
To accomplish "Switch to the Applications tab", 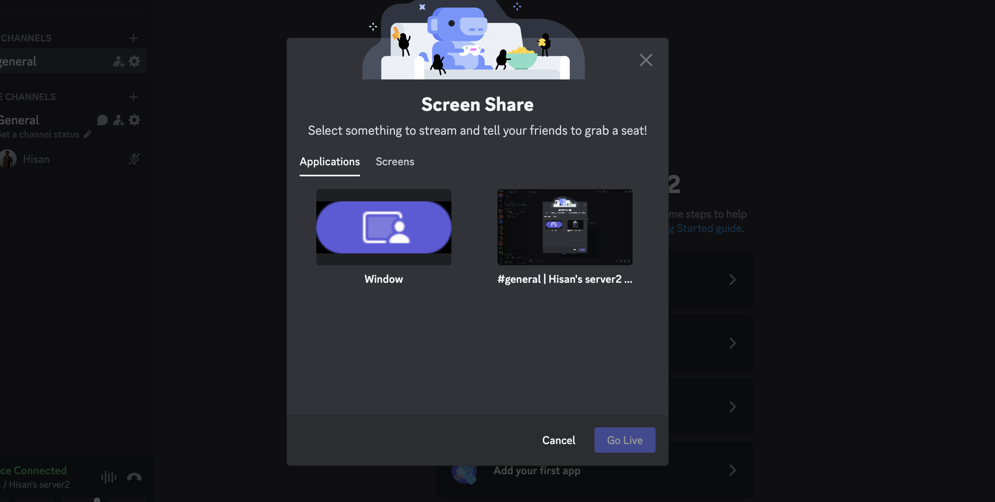I will pyautogui.click(x=329, y=162).
